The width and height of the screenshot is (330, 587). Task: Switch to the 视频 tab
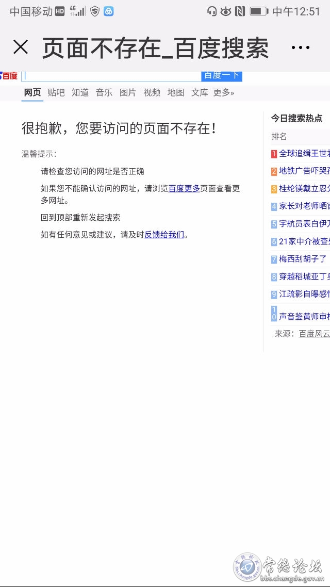(152, 93)
